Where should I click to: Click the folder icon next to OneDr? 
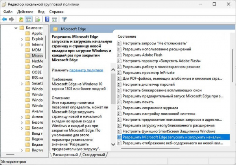tap(28, 66)
